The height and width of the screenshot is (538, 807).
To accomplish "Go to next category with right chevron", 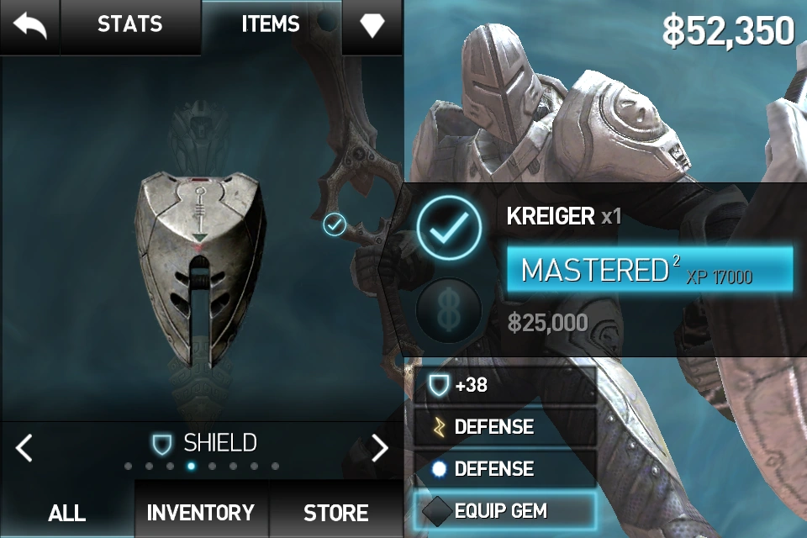I will (379, 447).
